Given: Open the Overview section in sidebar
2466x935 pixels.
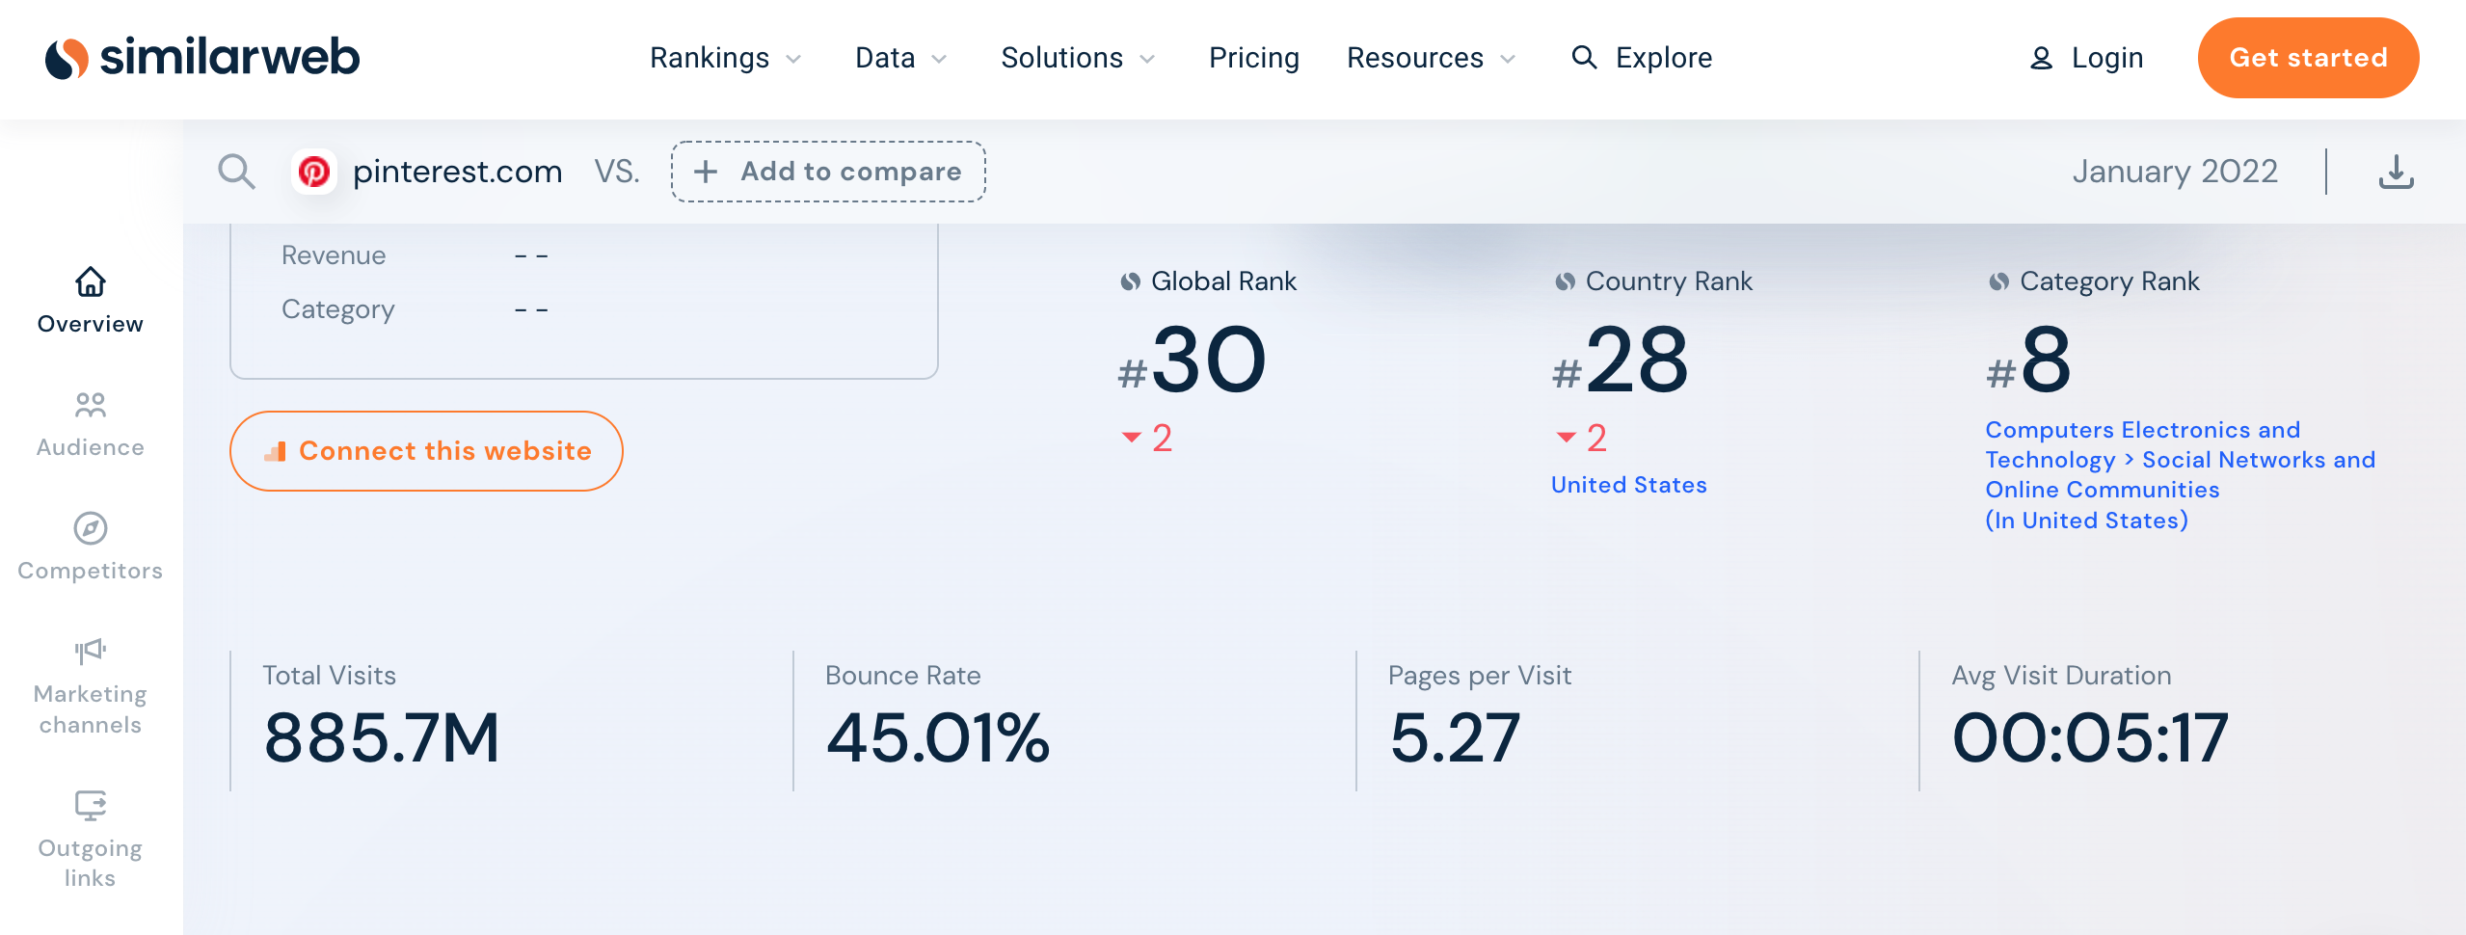Looking at the screenshot, I should pos(89,299).
